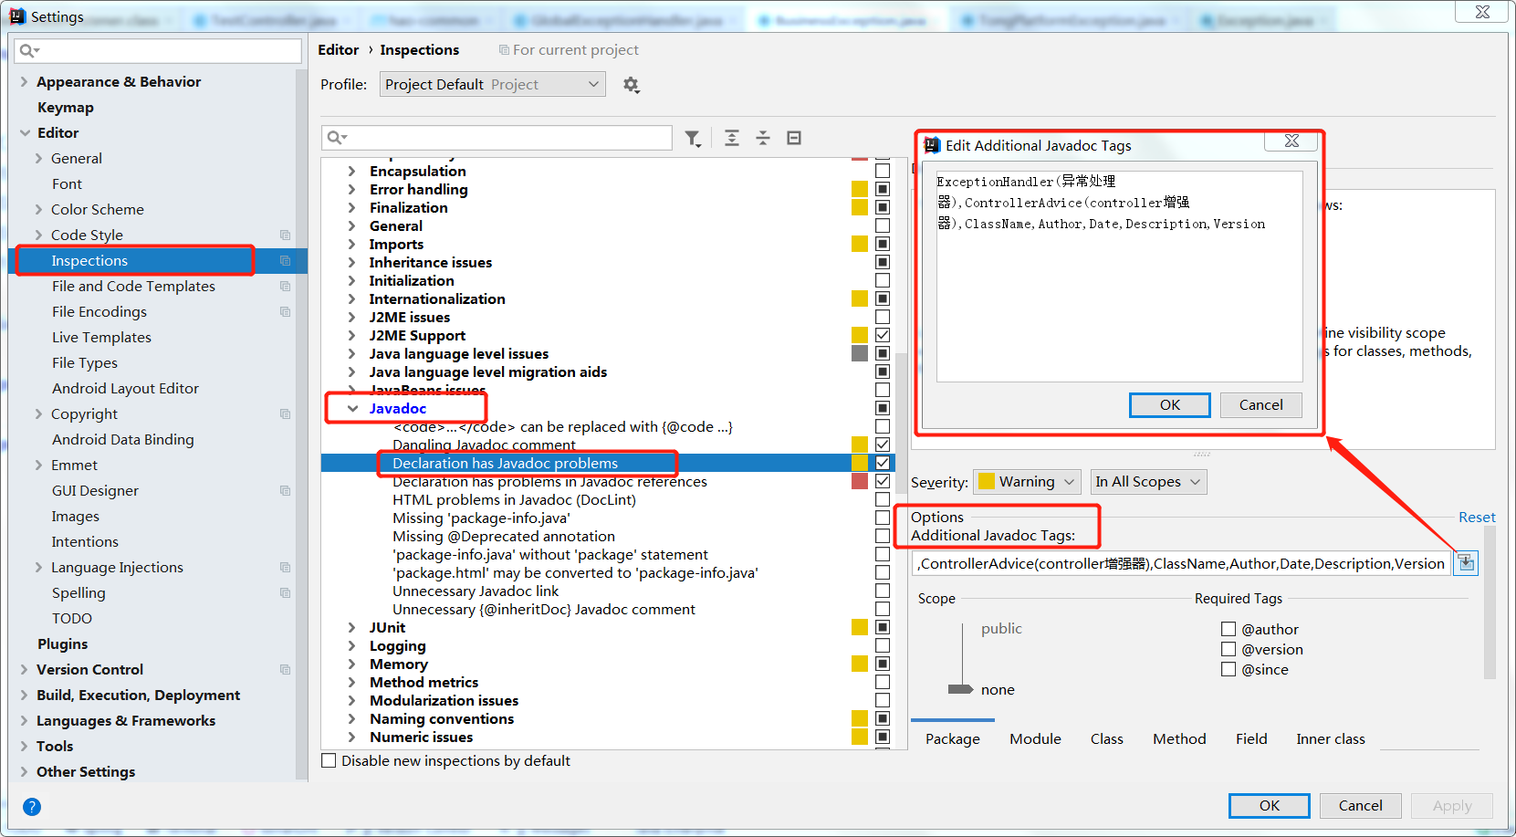Toggle the J2ME Support inspections checkbox
The image size is (1516, 837).
883,335
